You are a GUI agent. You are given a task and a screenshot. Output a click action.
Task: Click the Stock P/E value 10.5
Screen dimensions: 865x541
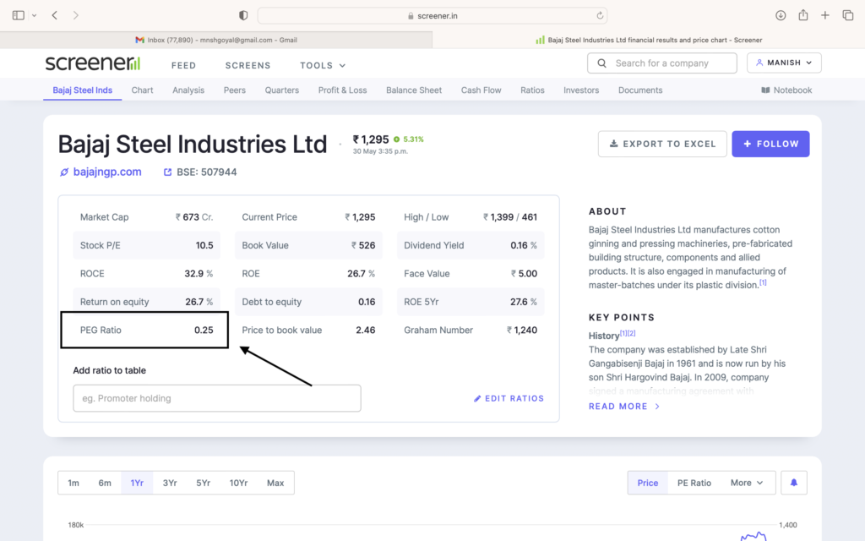(204, 245)
